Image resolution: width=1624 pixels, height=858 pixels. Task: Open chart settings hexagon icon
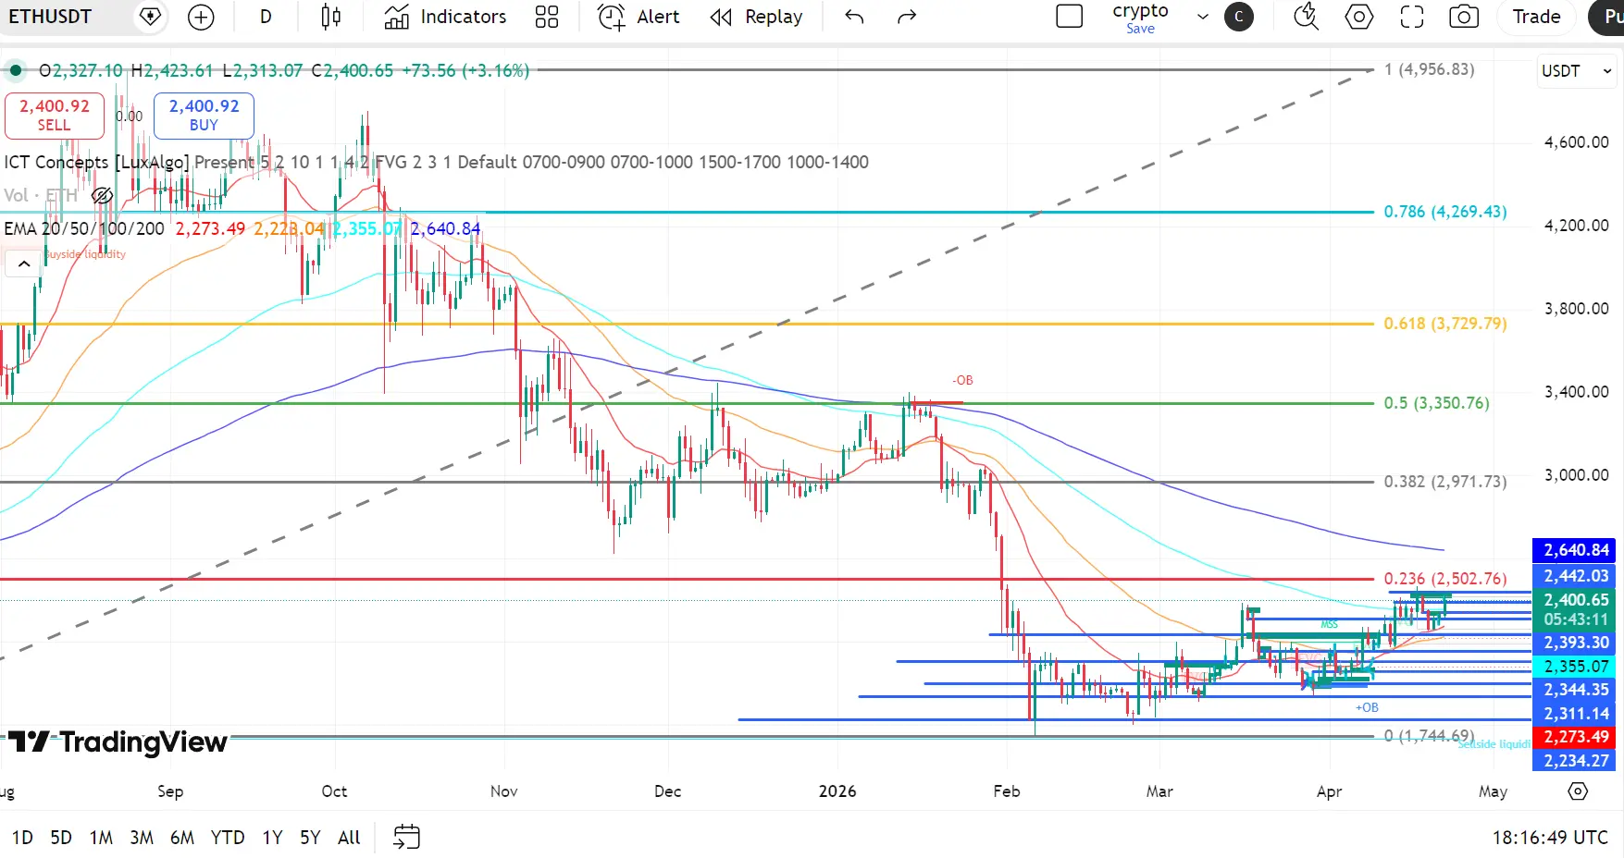pyautogui.click(x=1358, y=17)
